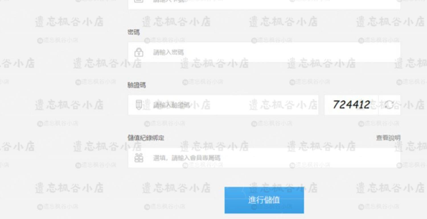Click the 密碼 field label
The image size is (427, 219).
[x=134, y=32]
